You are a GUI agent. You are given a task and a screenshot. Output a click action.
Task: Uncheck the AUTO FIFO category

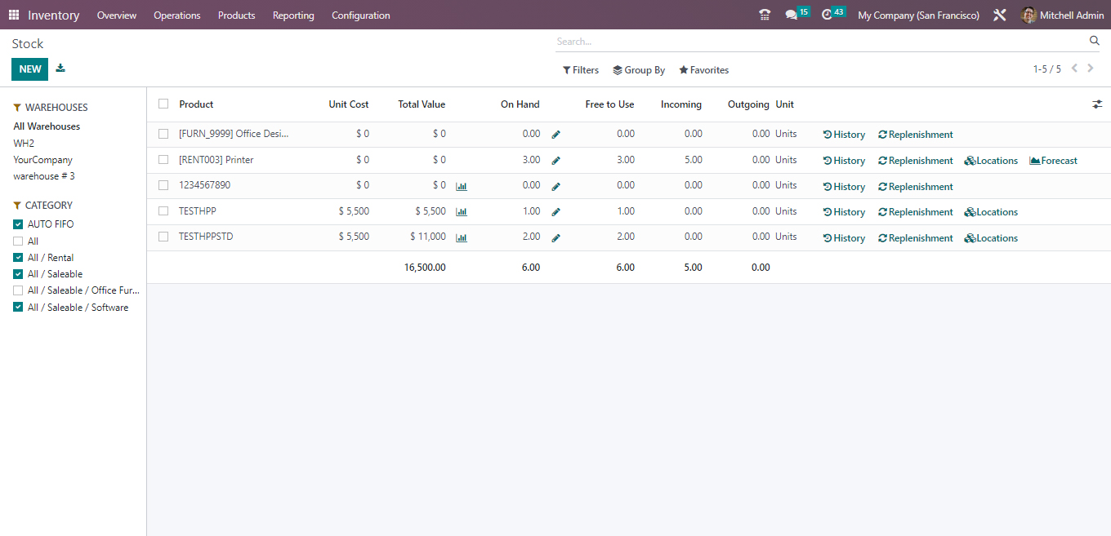coord(18,224)
